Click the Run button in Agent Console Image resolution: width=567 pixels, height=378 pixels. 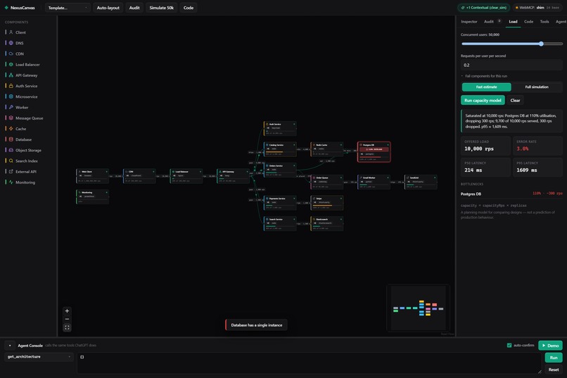click(553, 358)
